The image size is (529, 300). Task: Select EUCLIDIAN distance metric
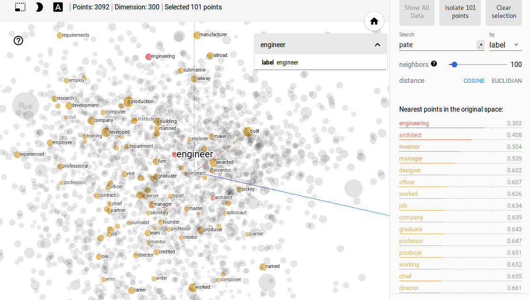[506, 81]
